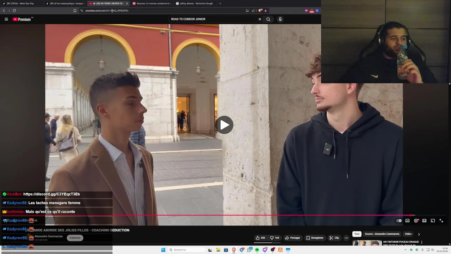Expand filter chips with right chevron
The width and height of the screenshot is (451, 254).
click(419, 234)
